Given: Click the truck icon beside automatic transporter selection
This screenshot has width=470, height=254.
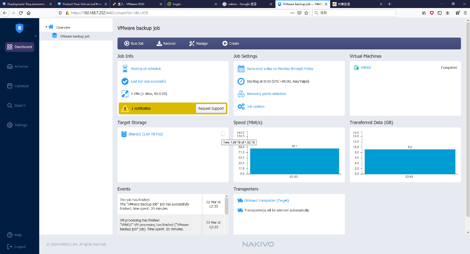Looking at the screenshot, I should [240, 210].
